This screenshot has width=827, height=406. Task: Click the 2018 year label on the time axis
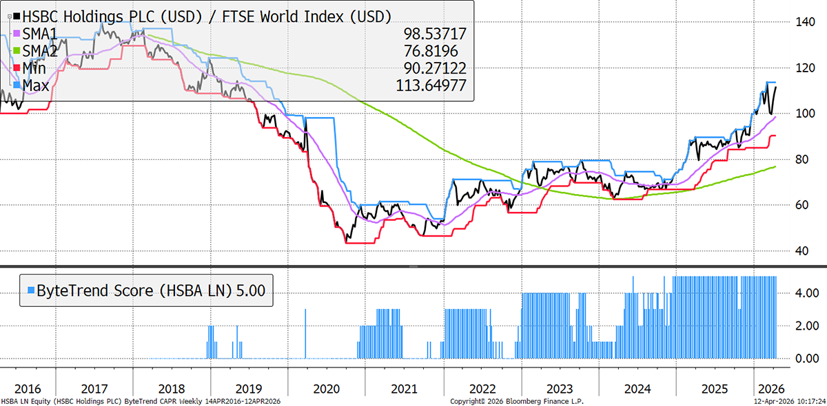click(x=172, y=387)
